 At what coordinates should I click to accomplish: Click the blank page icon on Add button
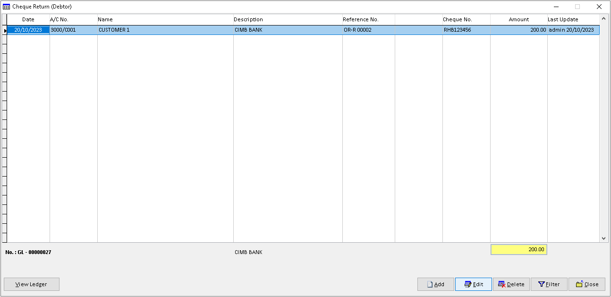430,284
